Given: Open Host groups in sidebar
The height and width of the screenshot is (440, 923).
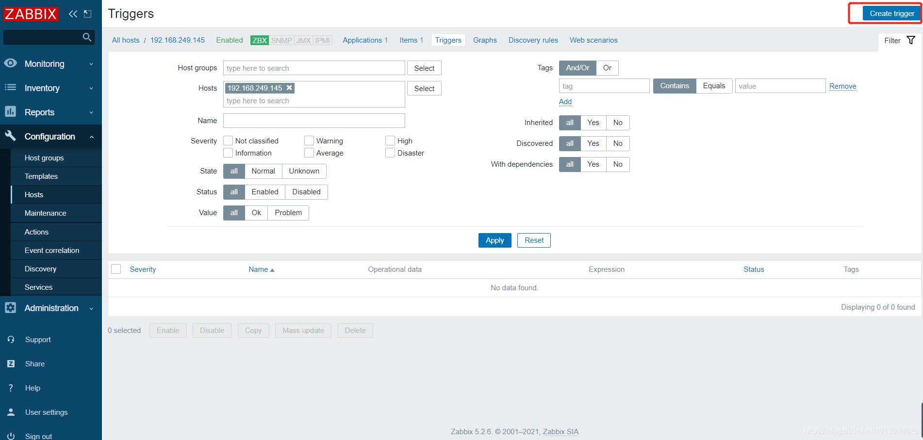Looking at the screenshot, I should tap(56, 158).
